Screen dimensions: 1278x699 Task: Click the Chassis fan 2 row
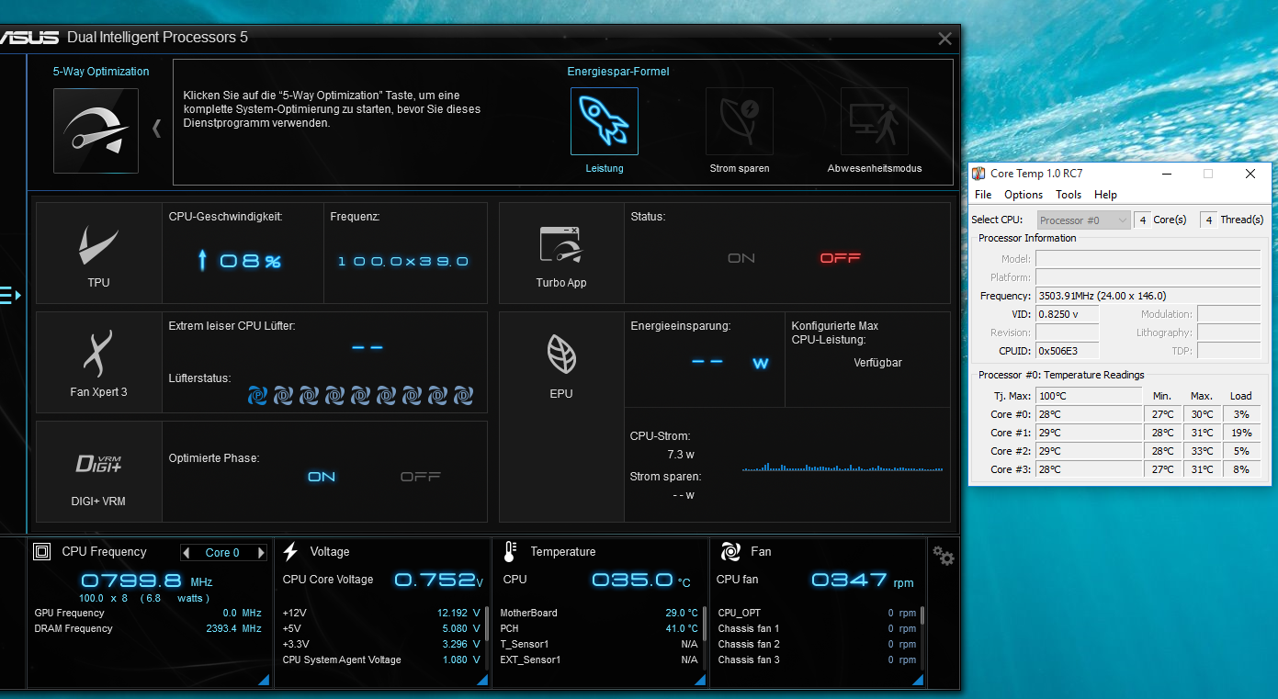tap(817, 645)
